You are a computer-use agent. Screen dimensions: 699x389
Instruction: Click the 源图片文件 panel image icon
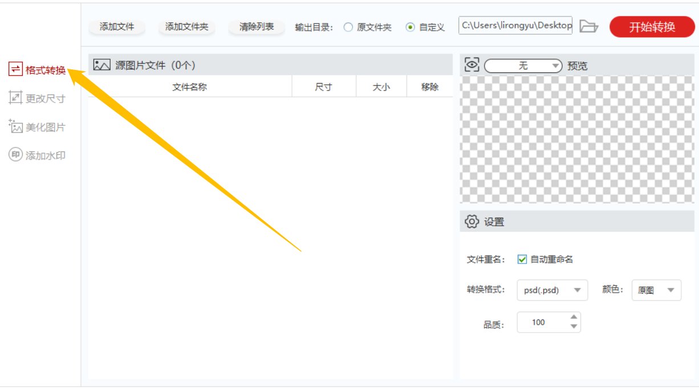click(101, 64)
